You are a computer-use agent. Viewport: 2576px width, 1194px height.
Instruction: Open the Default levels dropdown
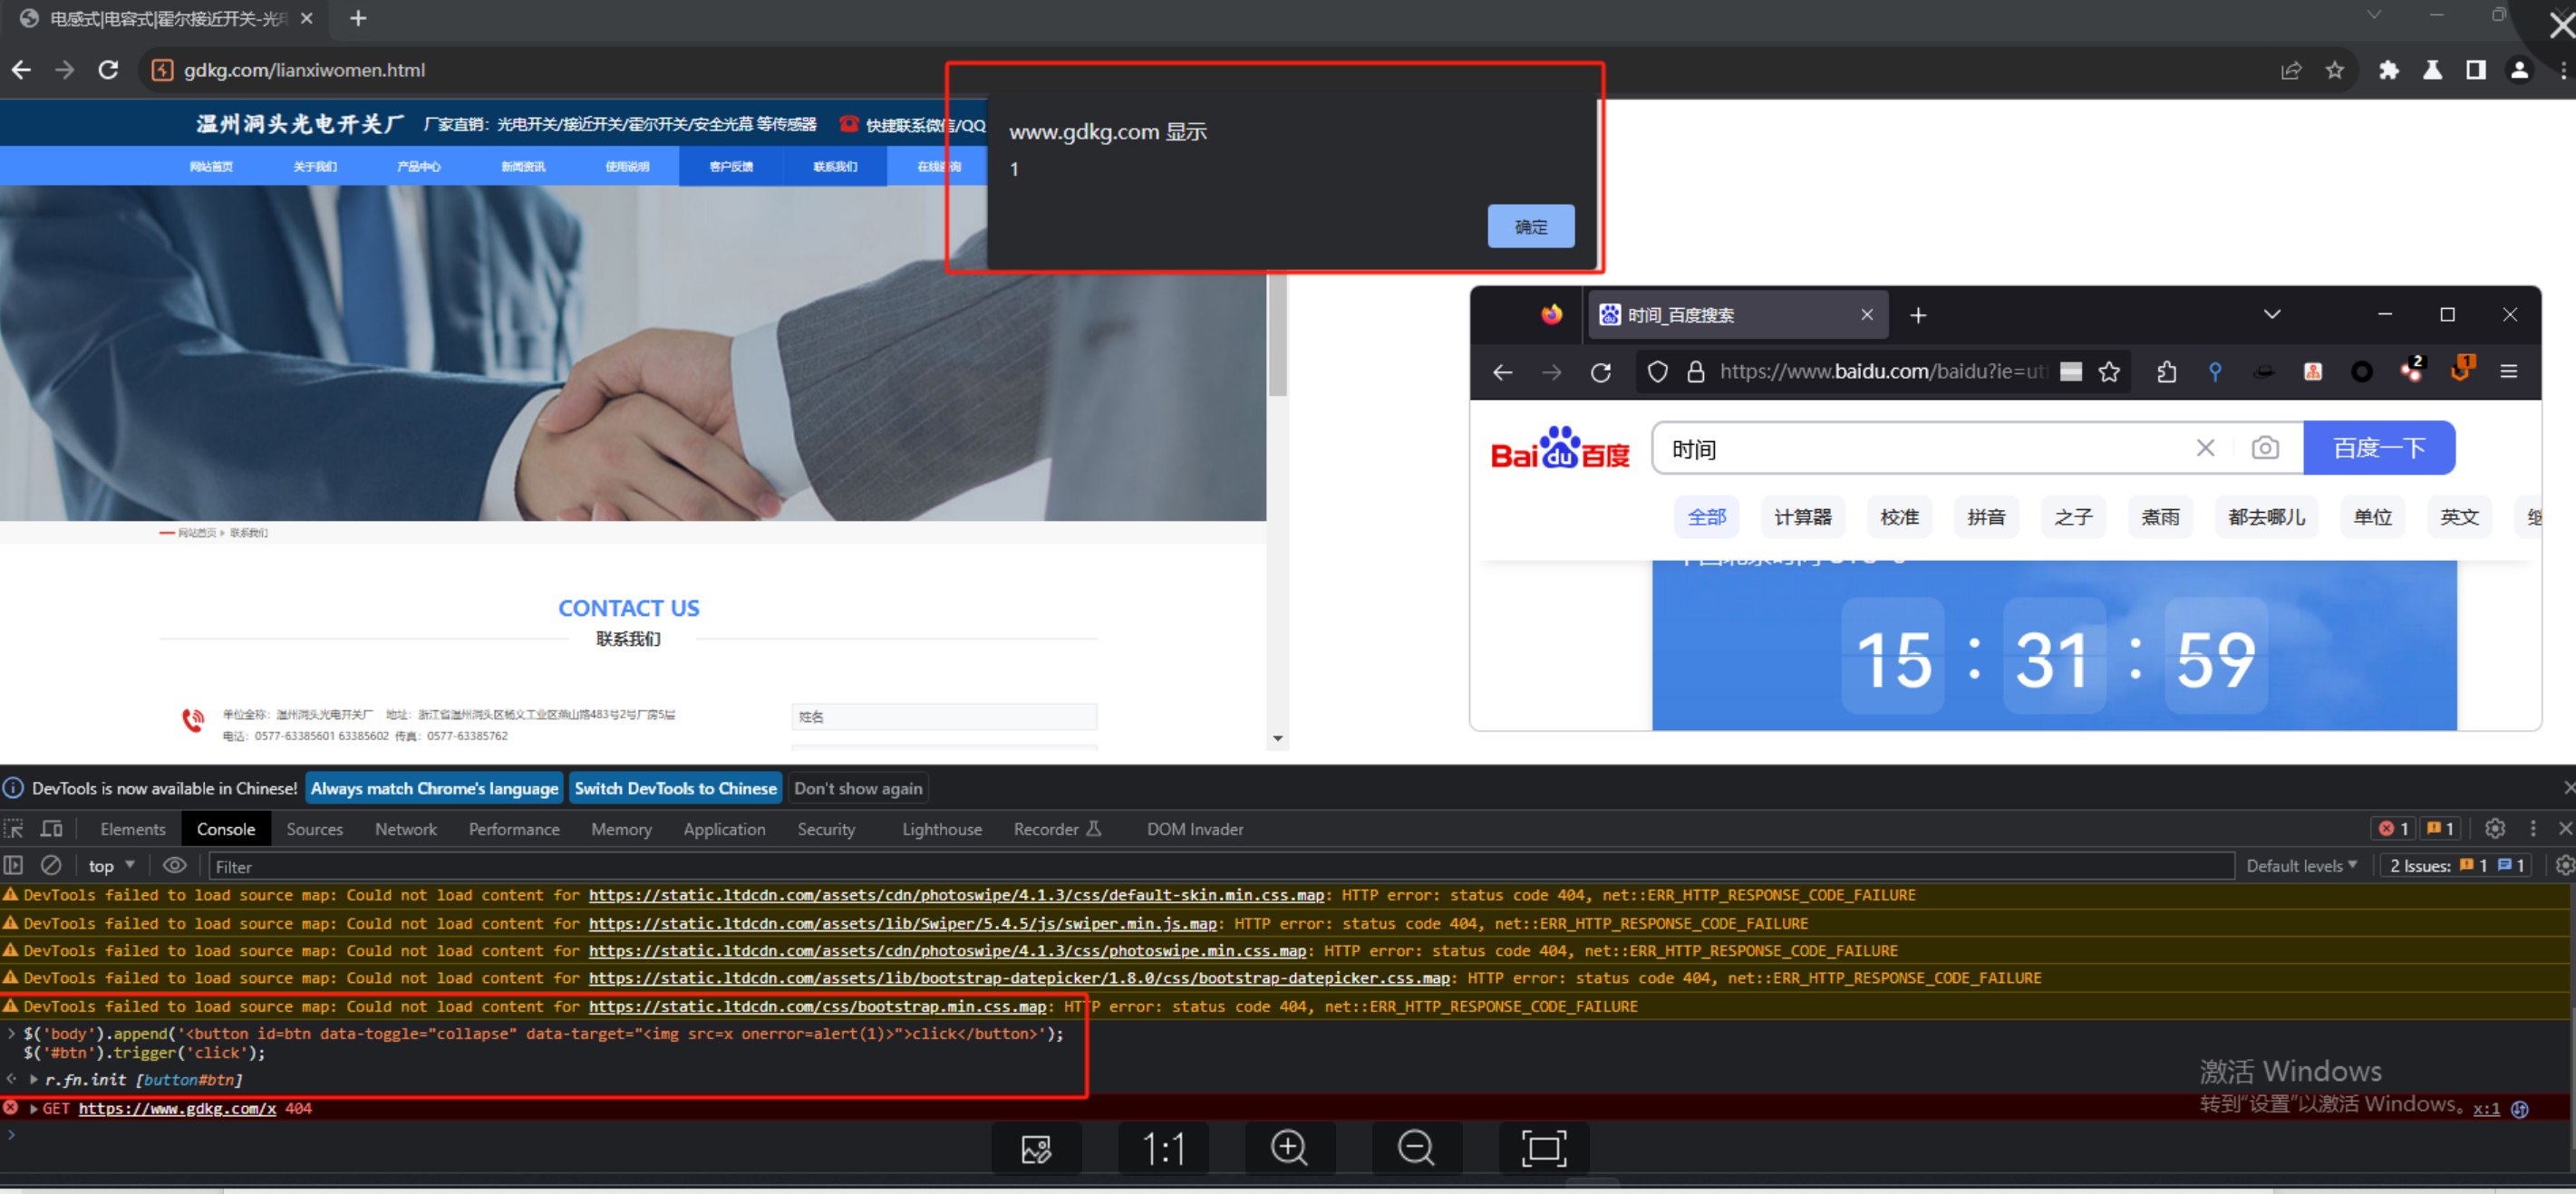pyautogui.click(x=2301, y=865)
